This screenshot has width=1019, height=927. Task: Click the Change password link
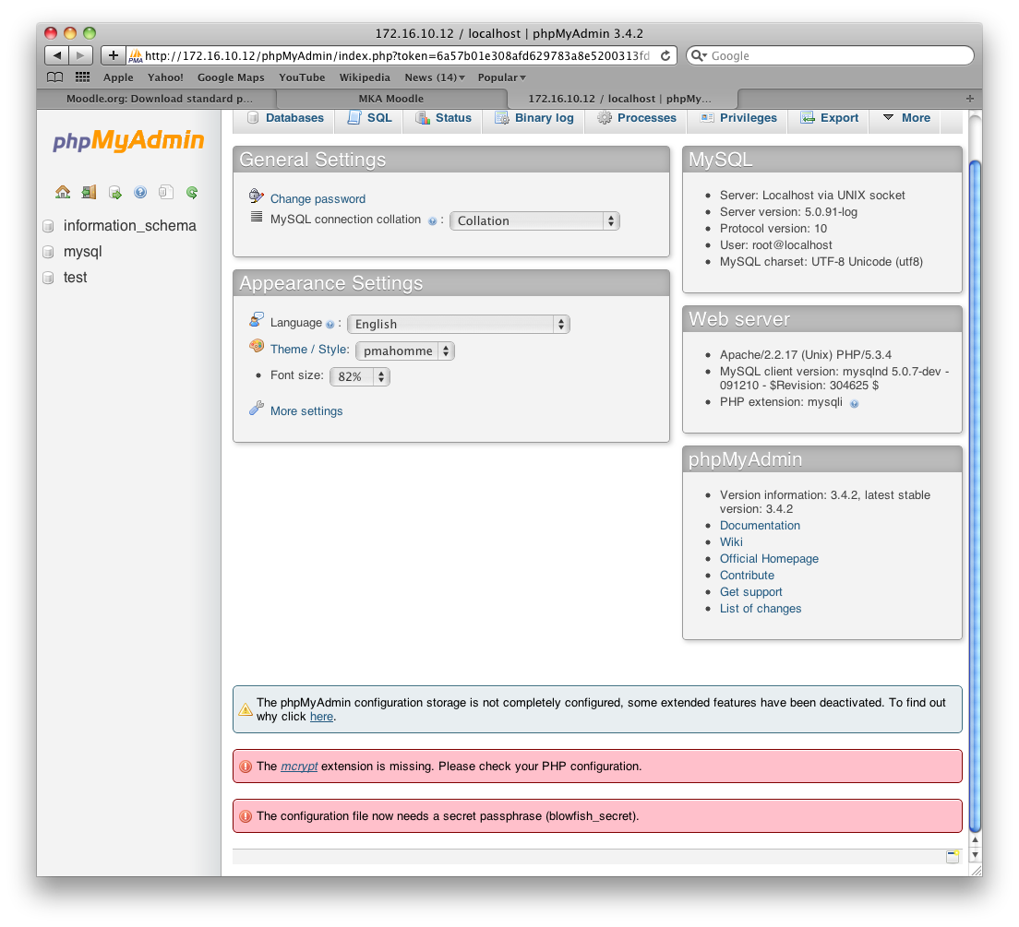[x=318, y=199]
